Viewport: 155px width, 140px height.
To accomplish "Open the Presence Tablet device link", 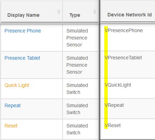I will coord(22,58).
